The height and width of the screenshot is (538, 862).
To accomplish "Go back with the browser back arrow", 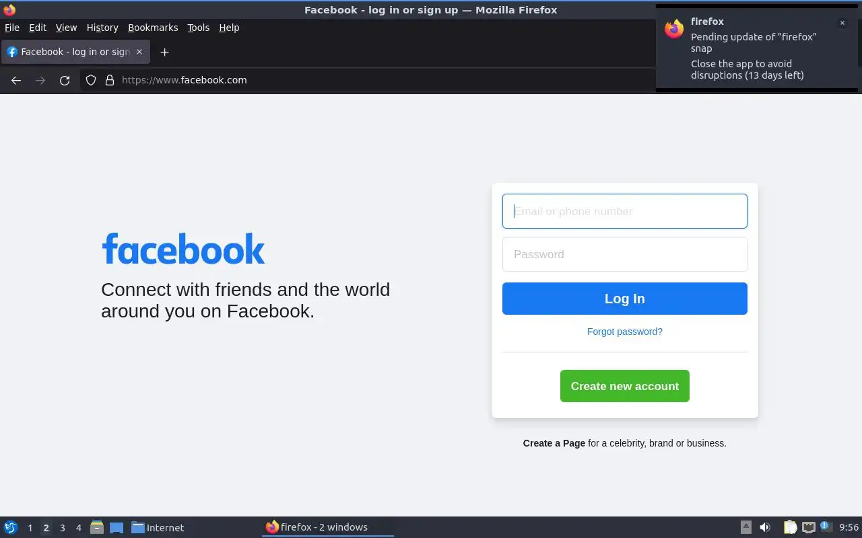I will point(16,80).
